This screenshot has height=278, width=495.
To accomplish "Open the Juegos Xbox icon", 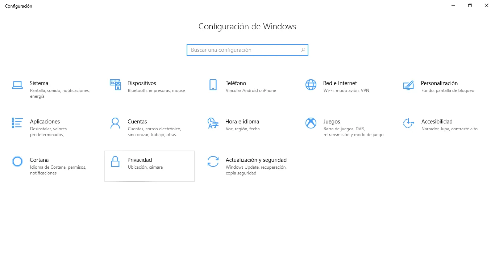I will (x=311, y=123).
